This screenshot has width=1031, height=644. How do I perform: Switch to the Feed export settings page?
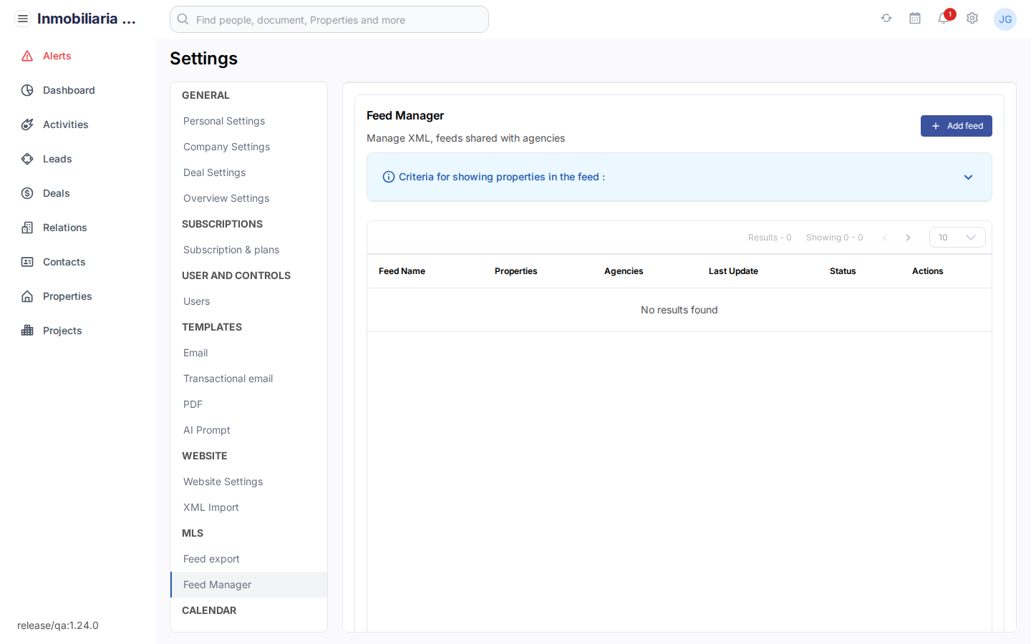point(210,559)
